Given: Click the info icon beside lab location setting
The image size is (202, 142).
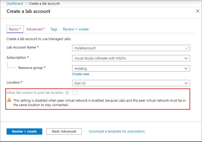Looking at the screenshot, I should (67, 93).
